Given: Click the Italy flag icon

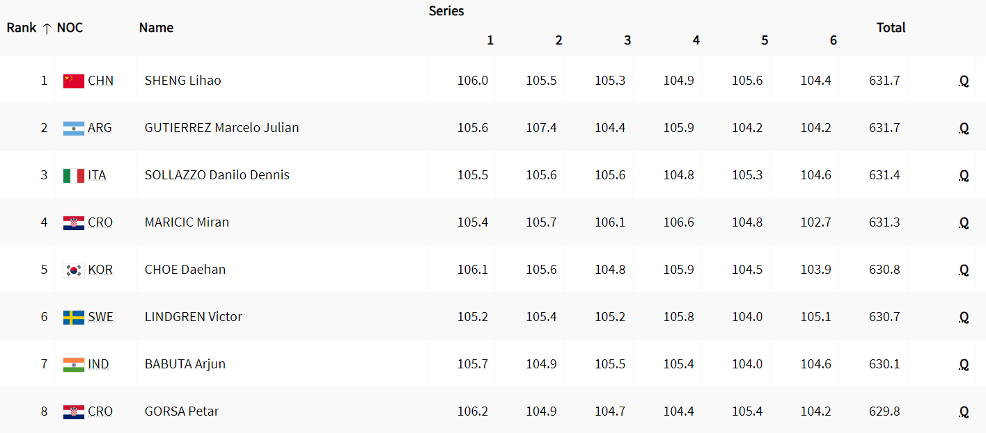Looking at the screenshot, I should coord(73,175).
